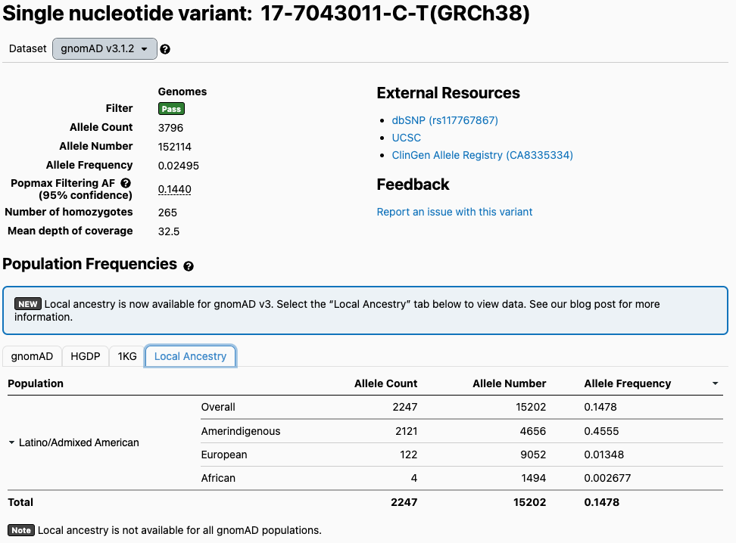
Task: Click the sort arrow on Allele Frequency column
Action: coord(716,384)
